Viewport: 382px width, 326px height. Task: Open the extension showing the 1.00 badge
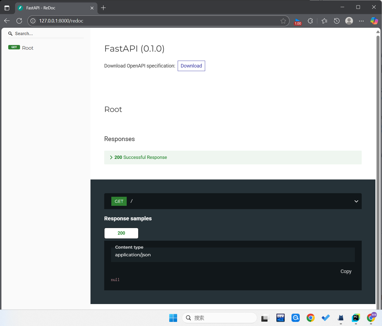click(298, 21)
